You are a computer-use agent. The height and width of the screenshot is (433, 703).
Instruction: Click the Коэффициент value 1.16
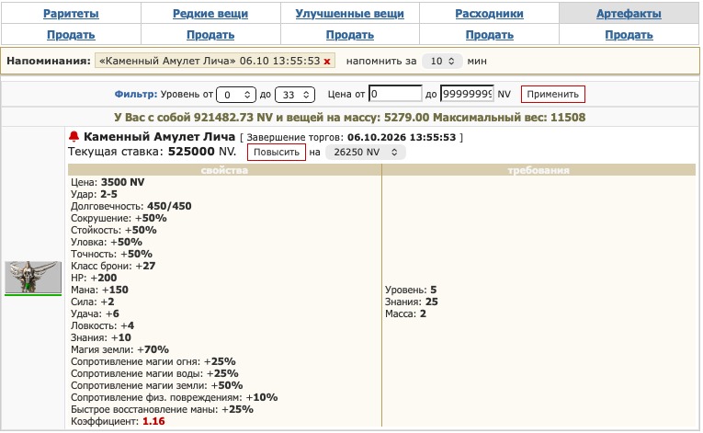coord(153,421)
